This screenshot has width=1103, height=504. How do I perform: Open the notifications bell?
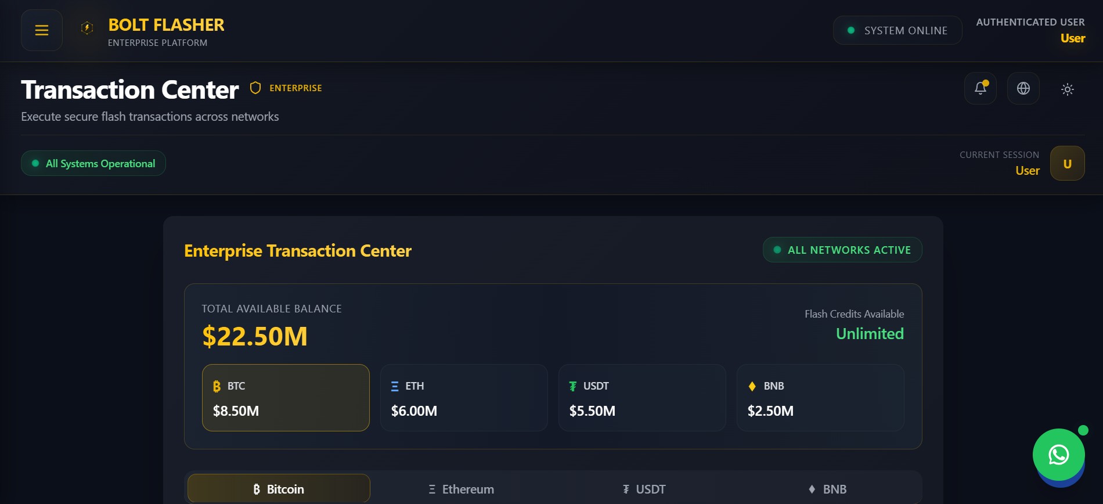click(x=980, y=88)
